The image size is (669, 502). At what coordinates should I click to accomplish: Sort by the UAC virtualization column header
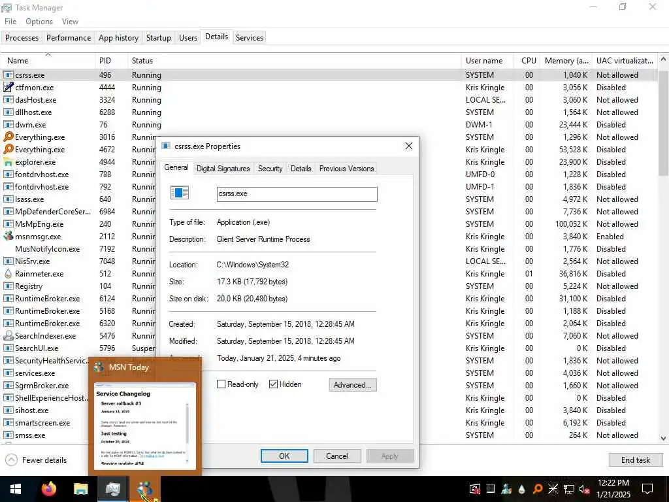click(625, 61)
